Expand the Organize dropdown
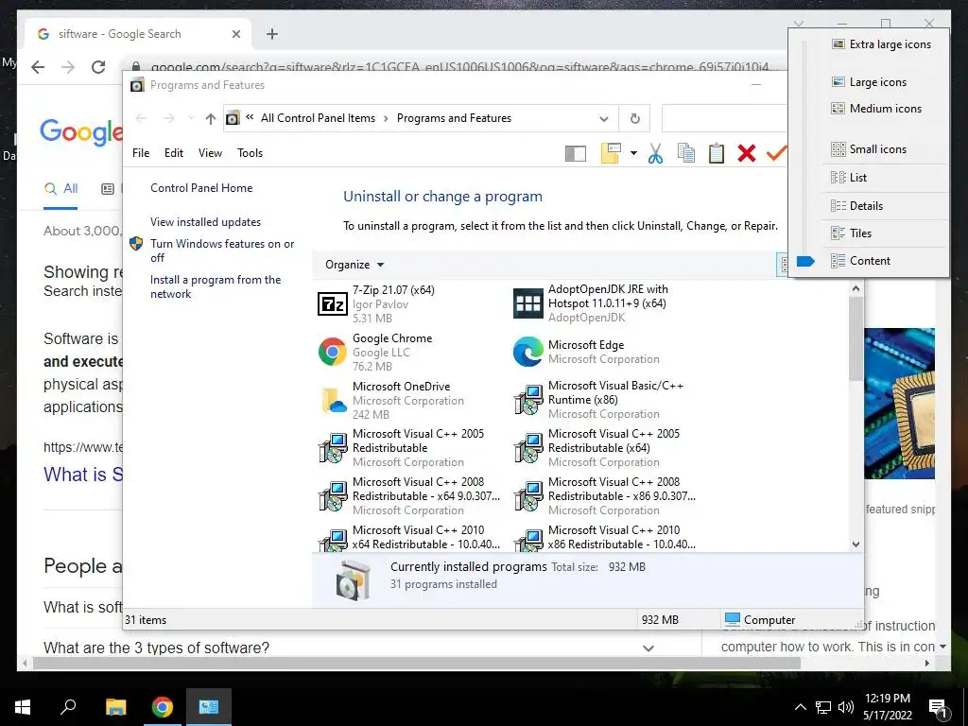Screen dimensions: 968x726 click(354, 265)
